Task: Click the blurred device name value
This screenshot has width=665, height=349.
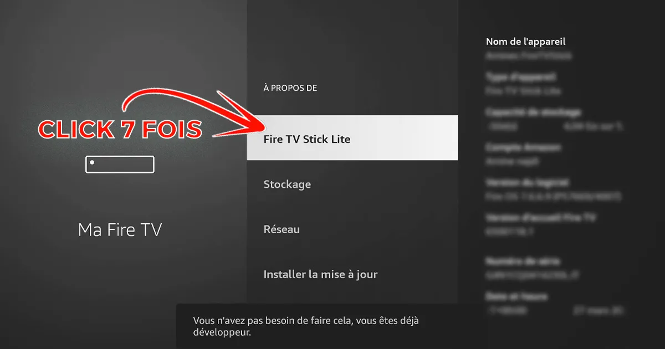Action: pos(528,55)
